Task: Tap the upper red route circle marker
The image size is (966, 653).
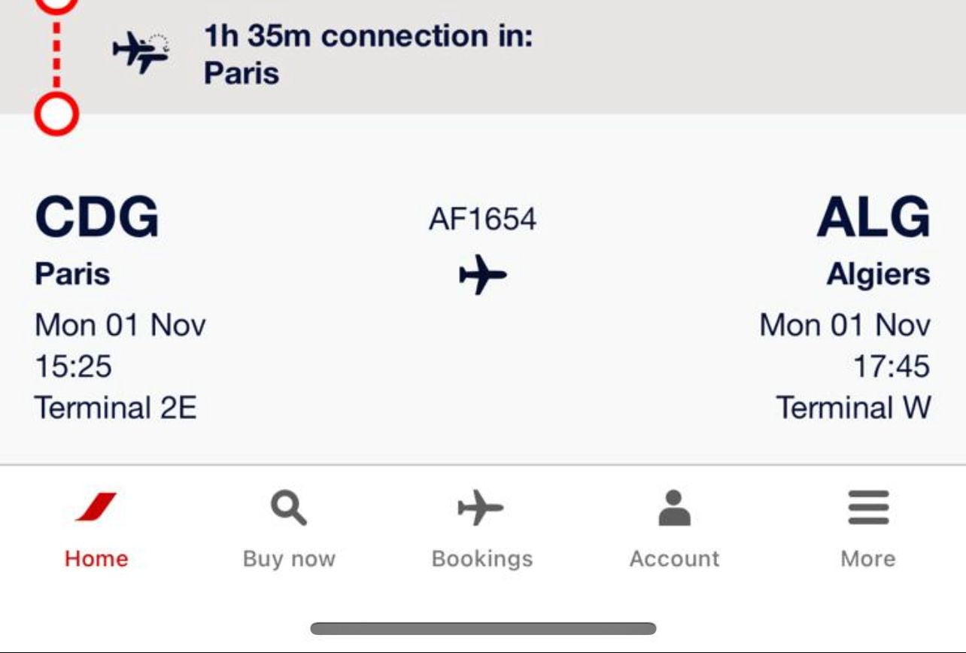Action: (x=56, y=4)
